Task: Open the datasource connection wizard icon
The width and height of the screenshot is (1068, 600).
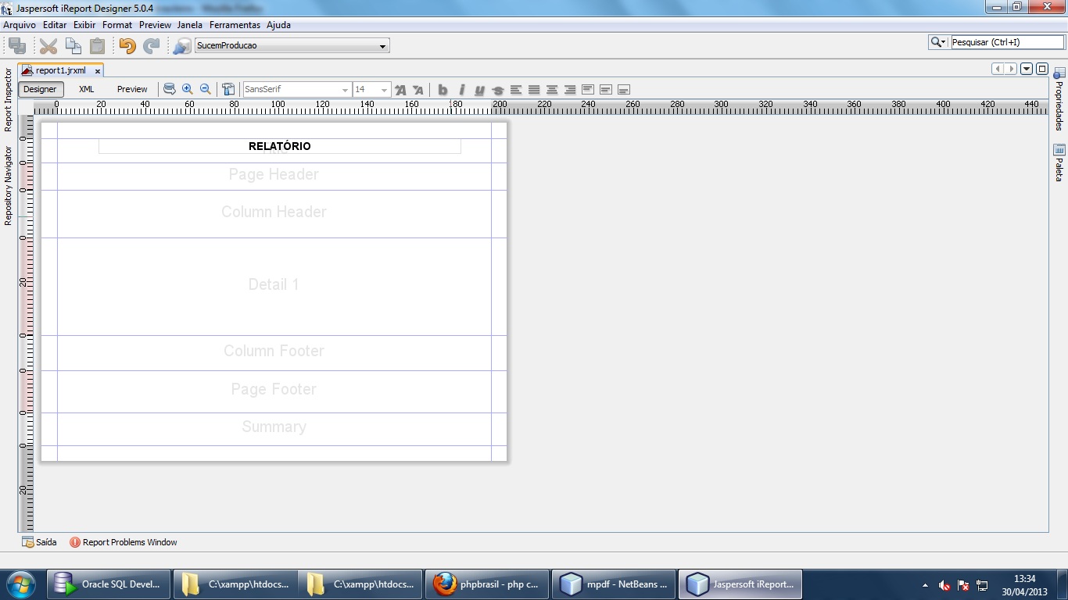Action: [x=181, y=46]
